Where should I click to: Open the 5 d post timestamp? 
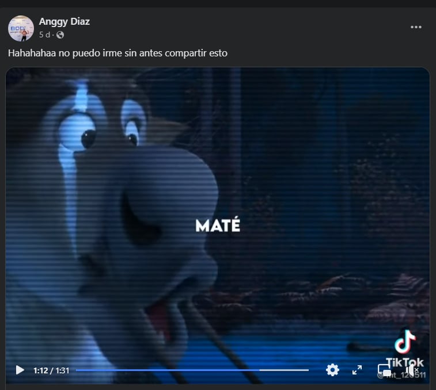44,35
